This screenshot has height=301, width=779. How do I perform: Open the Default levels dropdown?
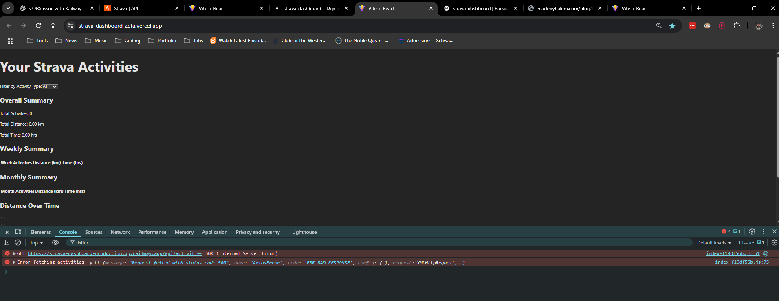(714, 243)
